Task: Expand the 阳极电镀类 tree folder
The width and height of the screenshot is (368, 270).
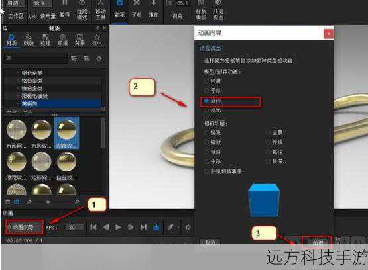Action: tap(18, 96)
